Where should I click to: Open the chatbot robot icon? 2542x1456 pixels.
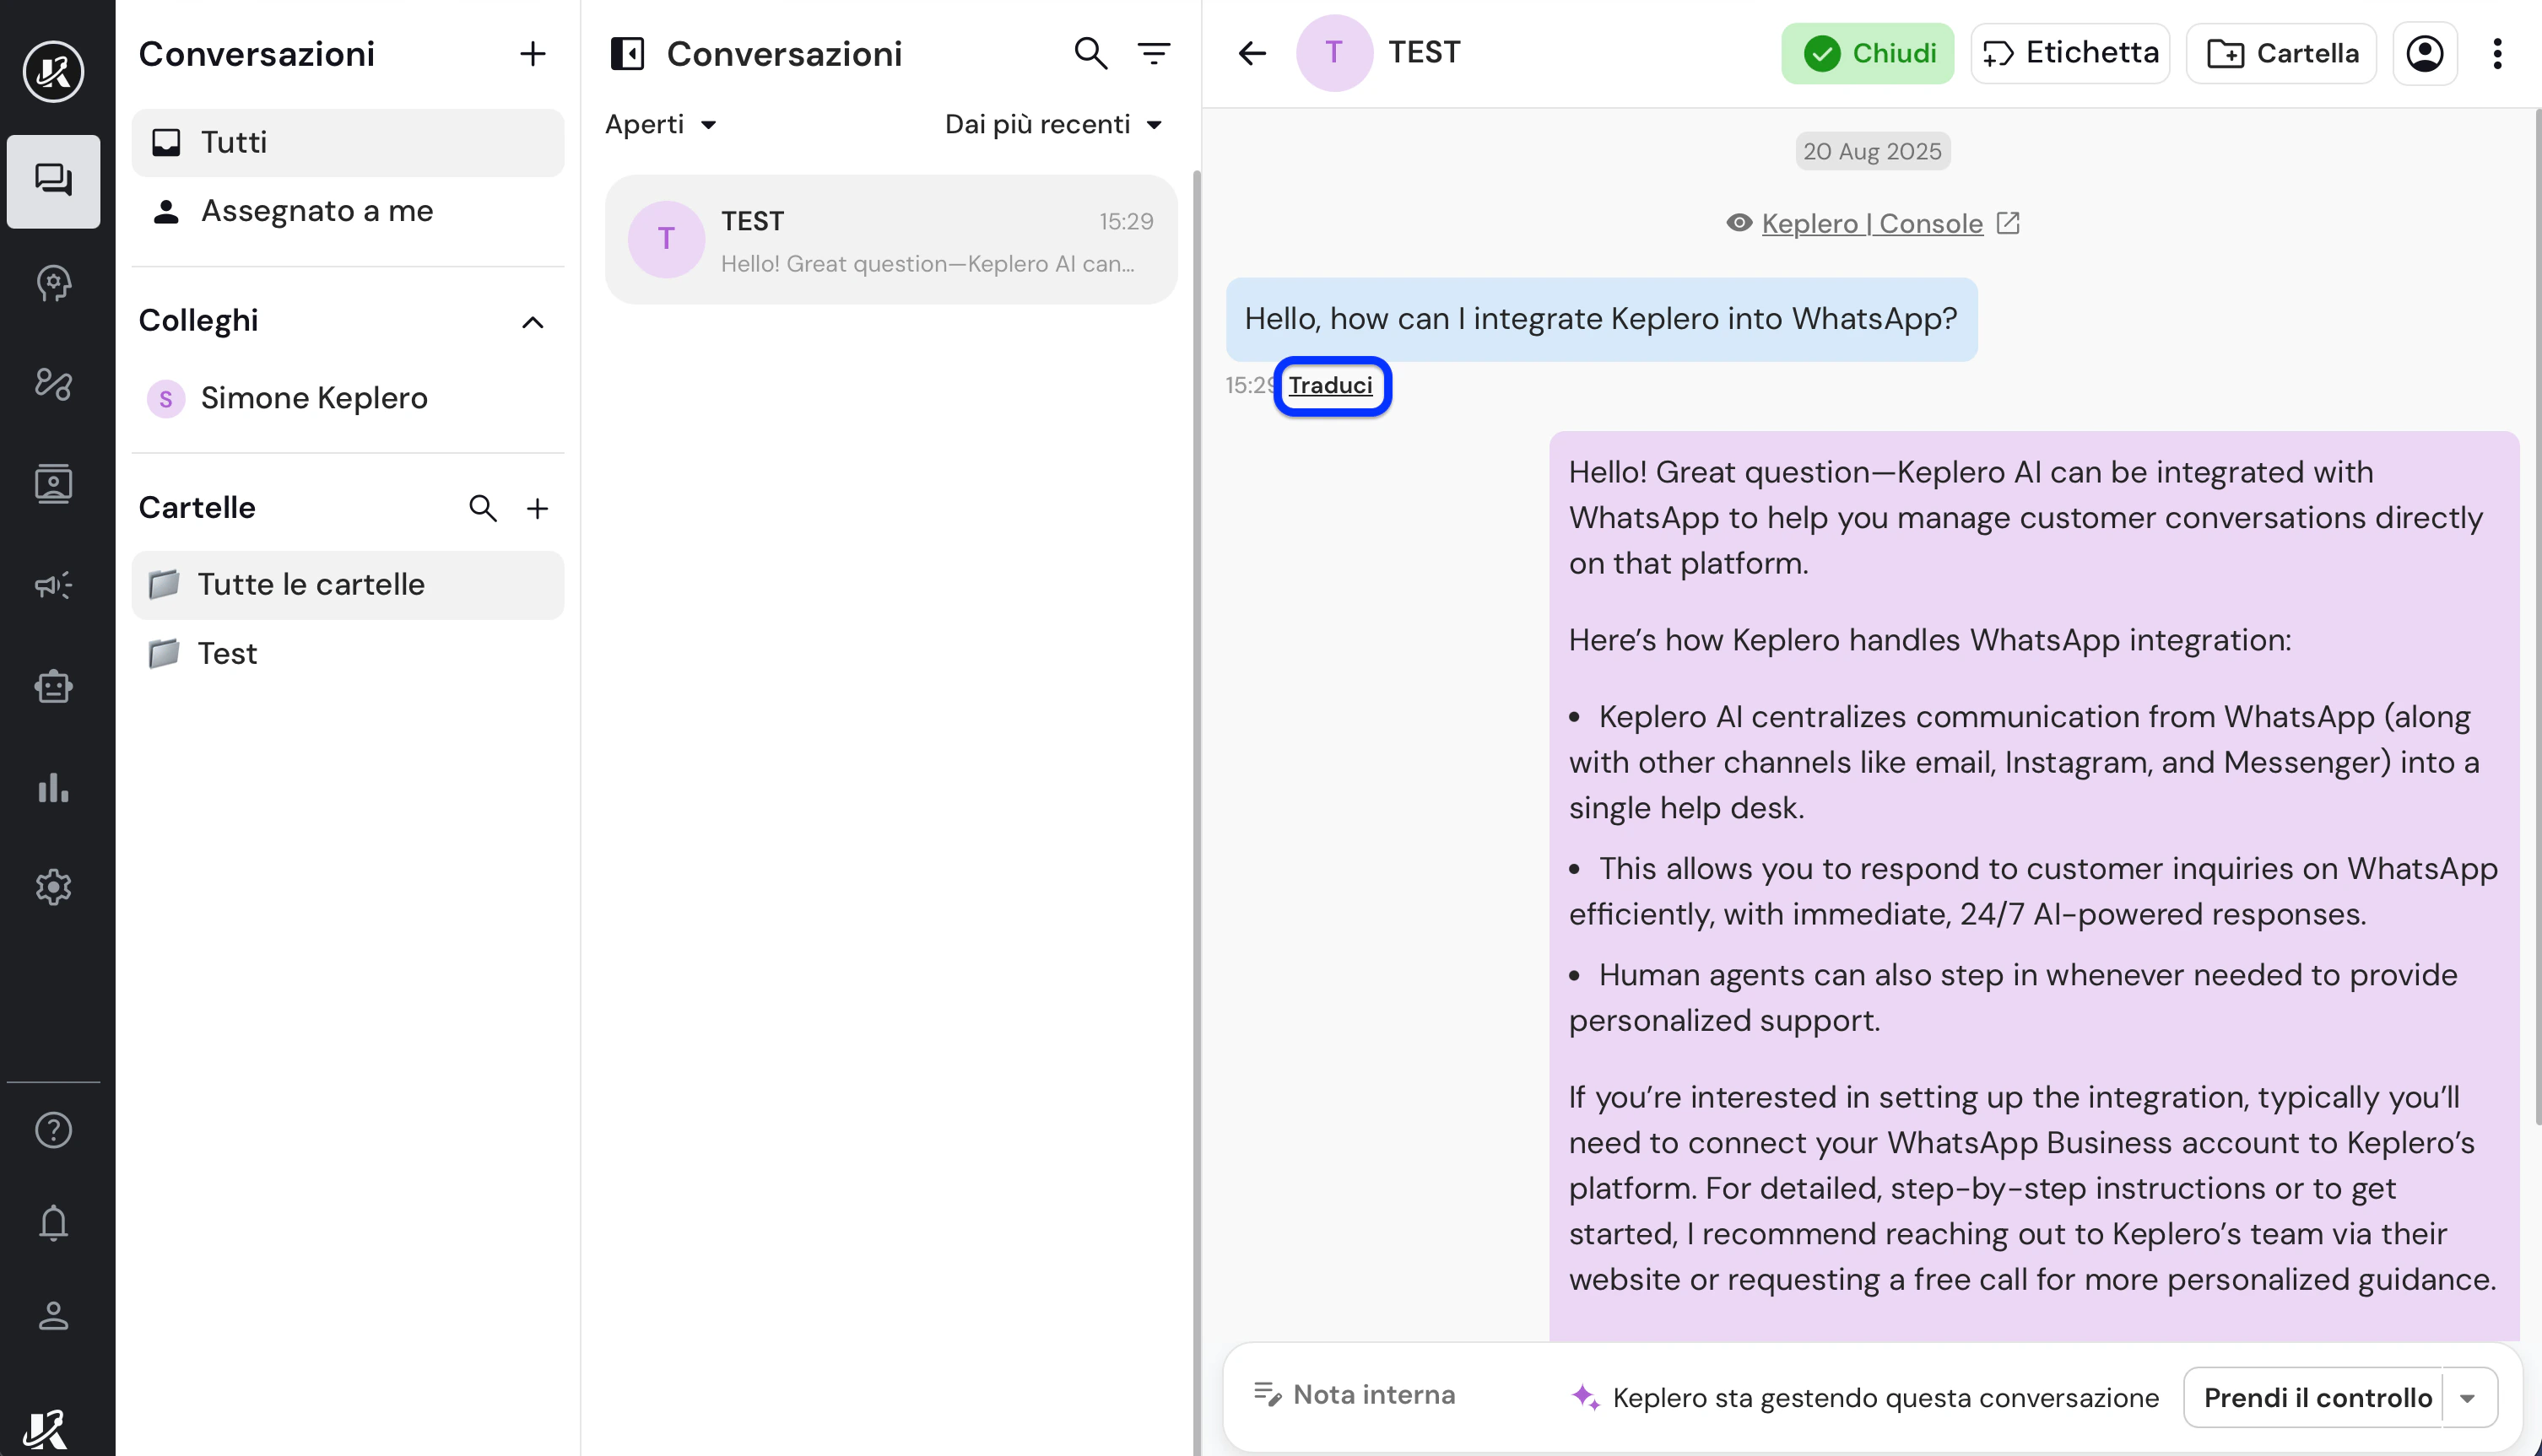pos(53,686)
